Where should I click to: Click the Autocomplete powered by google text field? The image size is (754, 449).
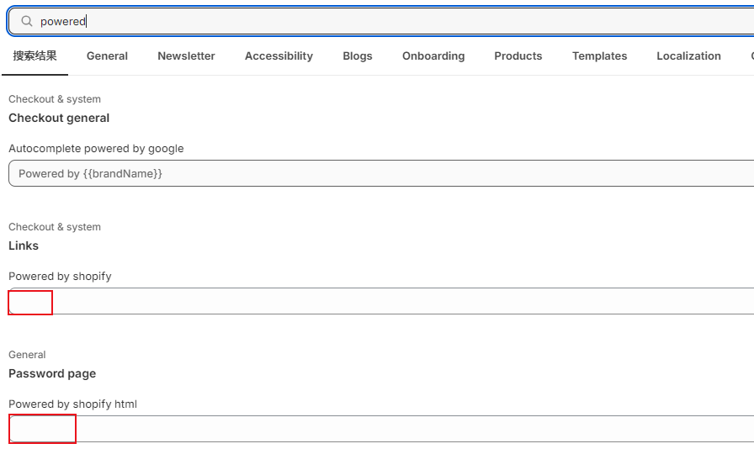379,173
